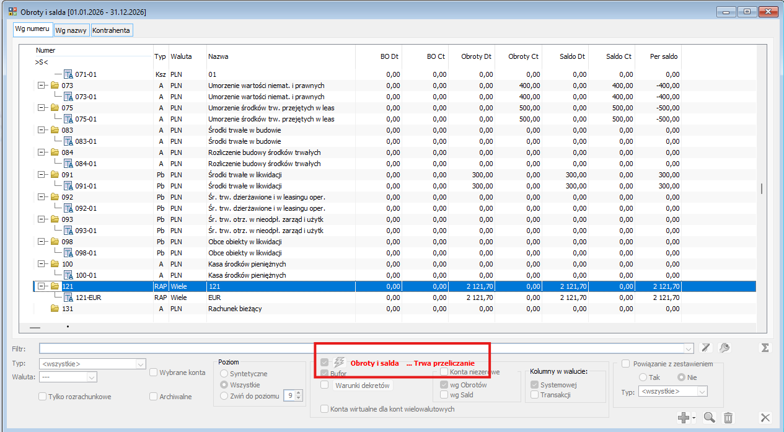Open the Kontrahenta tab
Image resolution: width=784 pixels, height=432 pixels.
point(112,30)
